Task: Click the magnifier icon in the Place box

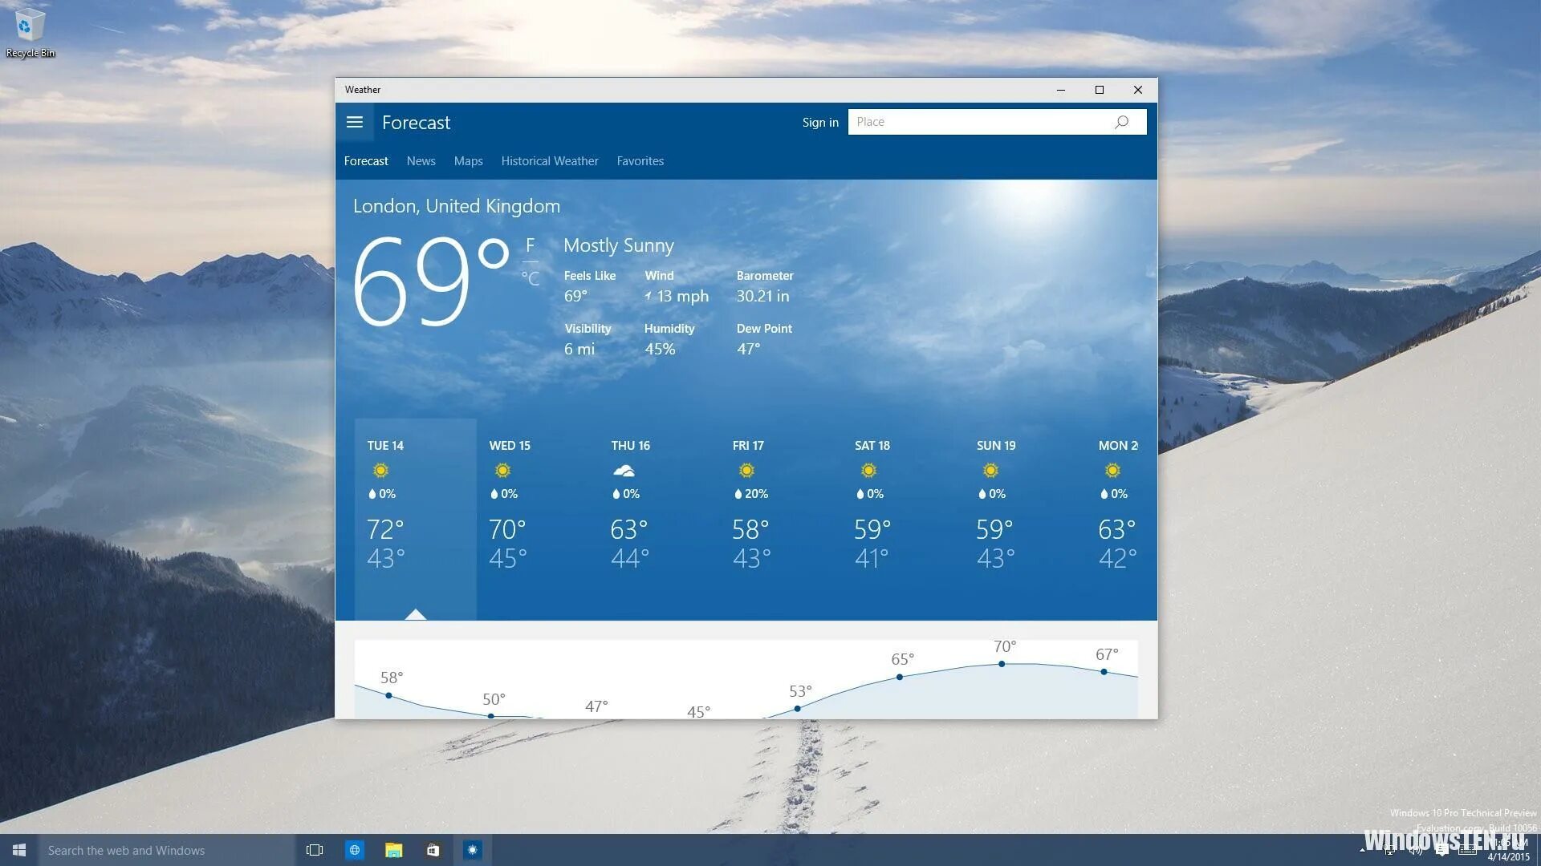Action: pos(1121,121)
